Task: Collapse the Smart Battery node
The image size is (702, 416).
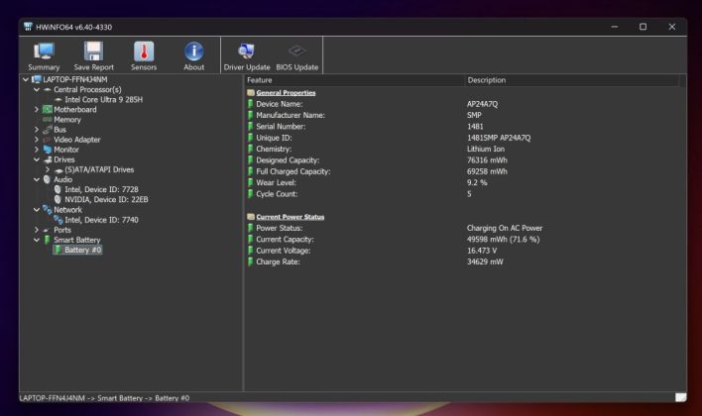Action: point(37,240)
